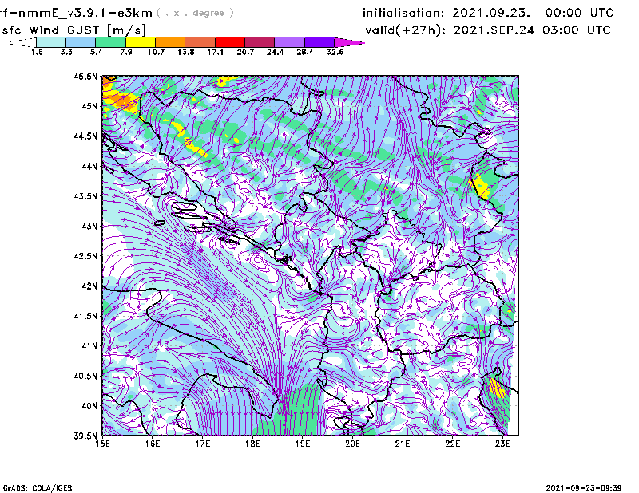
Task: Click the 42.5N latitude label
Action: click(x=85, y=256)
